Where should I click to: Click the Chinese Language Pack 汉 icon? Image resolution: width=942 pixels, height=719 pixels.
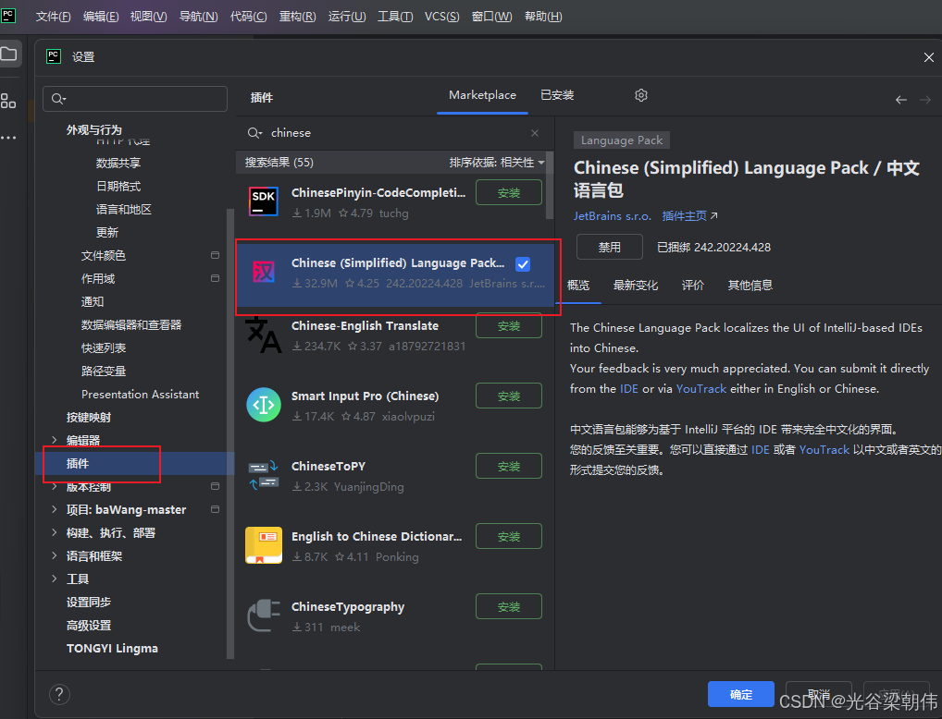pyautogui.click(x=264, y=272)
